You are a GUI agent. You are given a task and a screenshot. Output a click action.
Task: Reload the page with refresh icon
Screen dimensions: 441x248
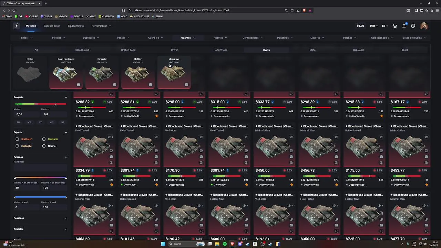pos(14,10)
